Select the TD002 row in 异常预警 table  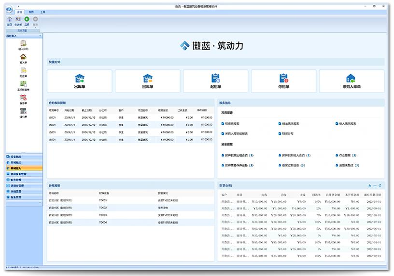point(103,208)
